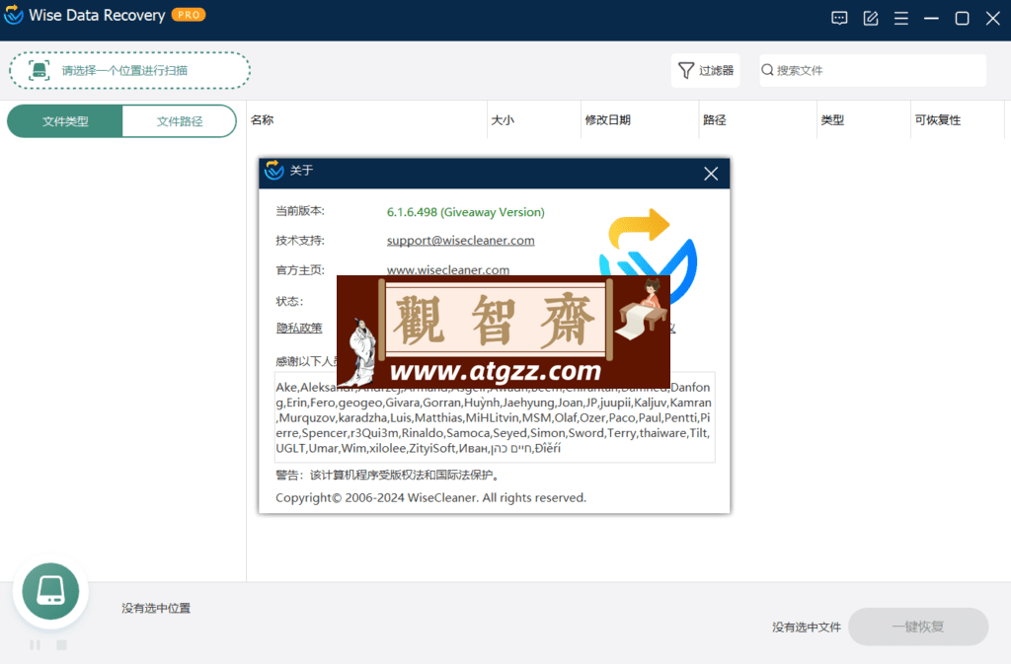Click the edit note icon in title bar
This screenshot has height=664, width=1011.
point(870,18)
